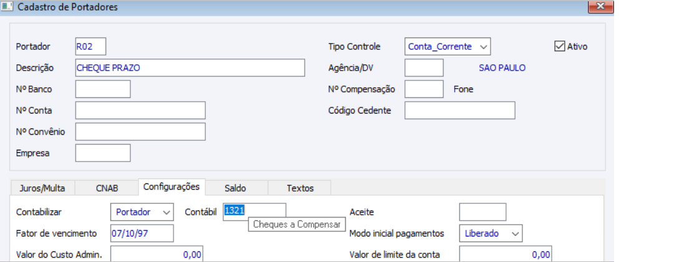Image resolution: width=674 pixels, height=262 pixels.
Task: Click the Agência/DV input box
Action: pyautogui.click(x=424, y=67)
